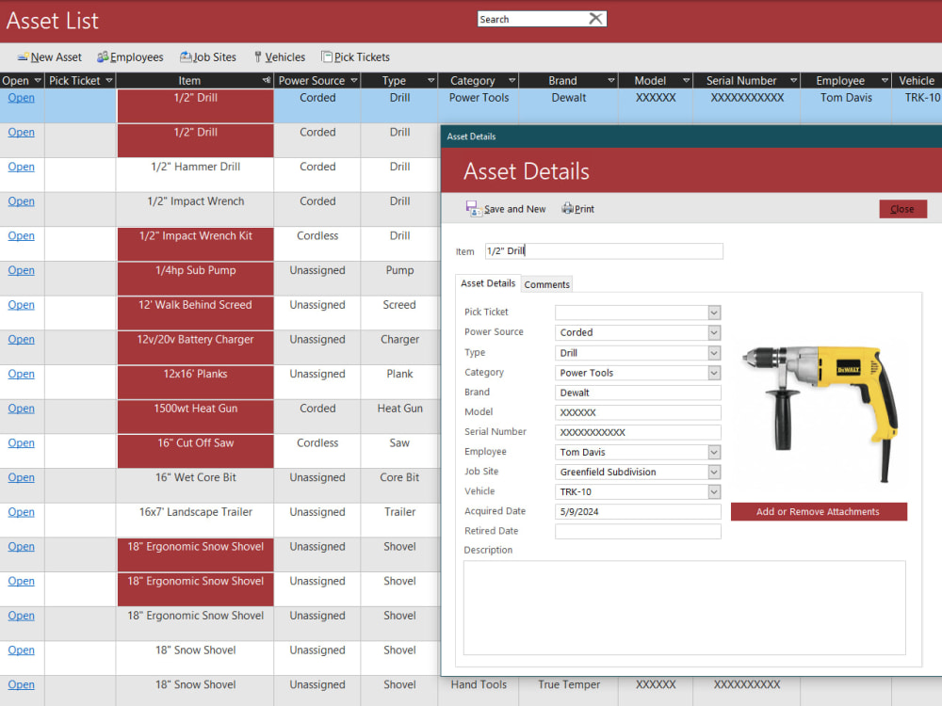Click the Heat Gun type cell
The width and height of the screenshot is (942, 706).
[399, 417]
